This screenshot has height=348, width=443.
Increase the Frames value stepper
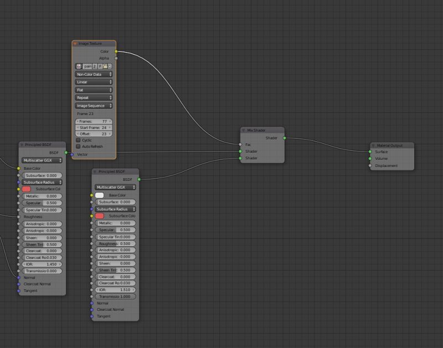pyautogui.click(x=110, y=121)
